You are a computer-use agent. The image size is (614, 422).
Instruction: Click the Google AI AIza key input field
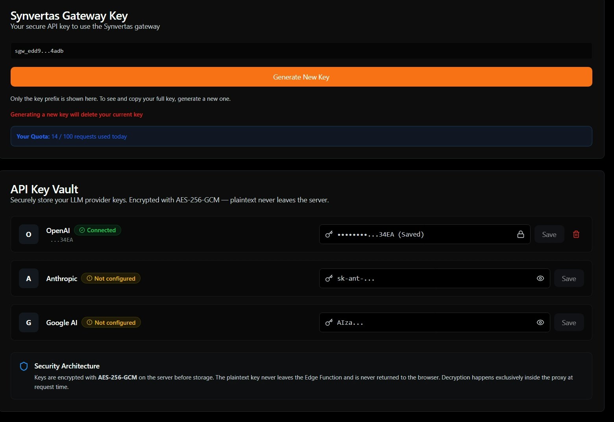click(435, 322)
